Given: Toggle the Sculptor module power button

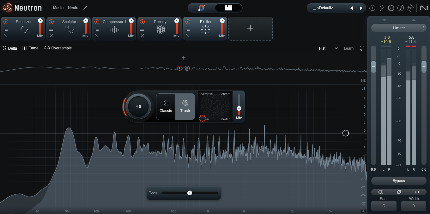Looking at the screenshot, I should 51,22.
